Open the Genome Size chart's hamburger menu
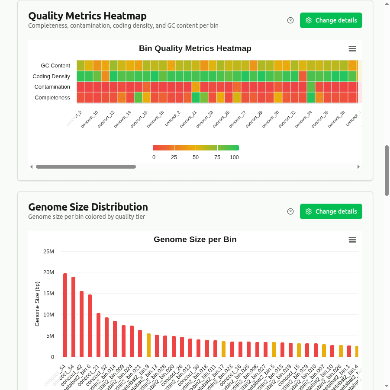This screenshot has height=390, width=390. pyautogui.click(x=352, y=240)
